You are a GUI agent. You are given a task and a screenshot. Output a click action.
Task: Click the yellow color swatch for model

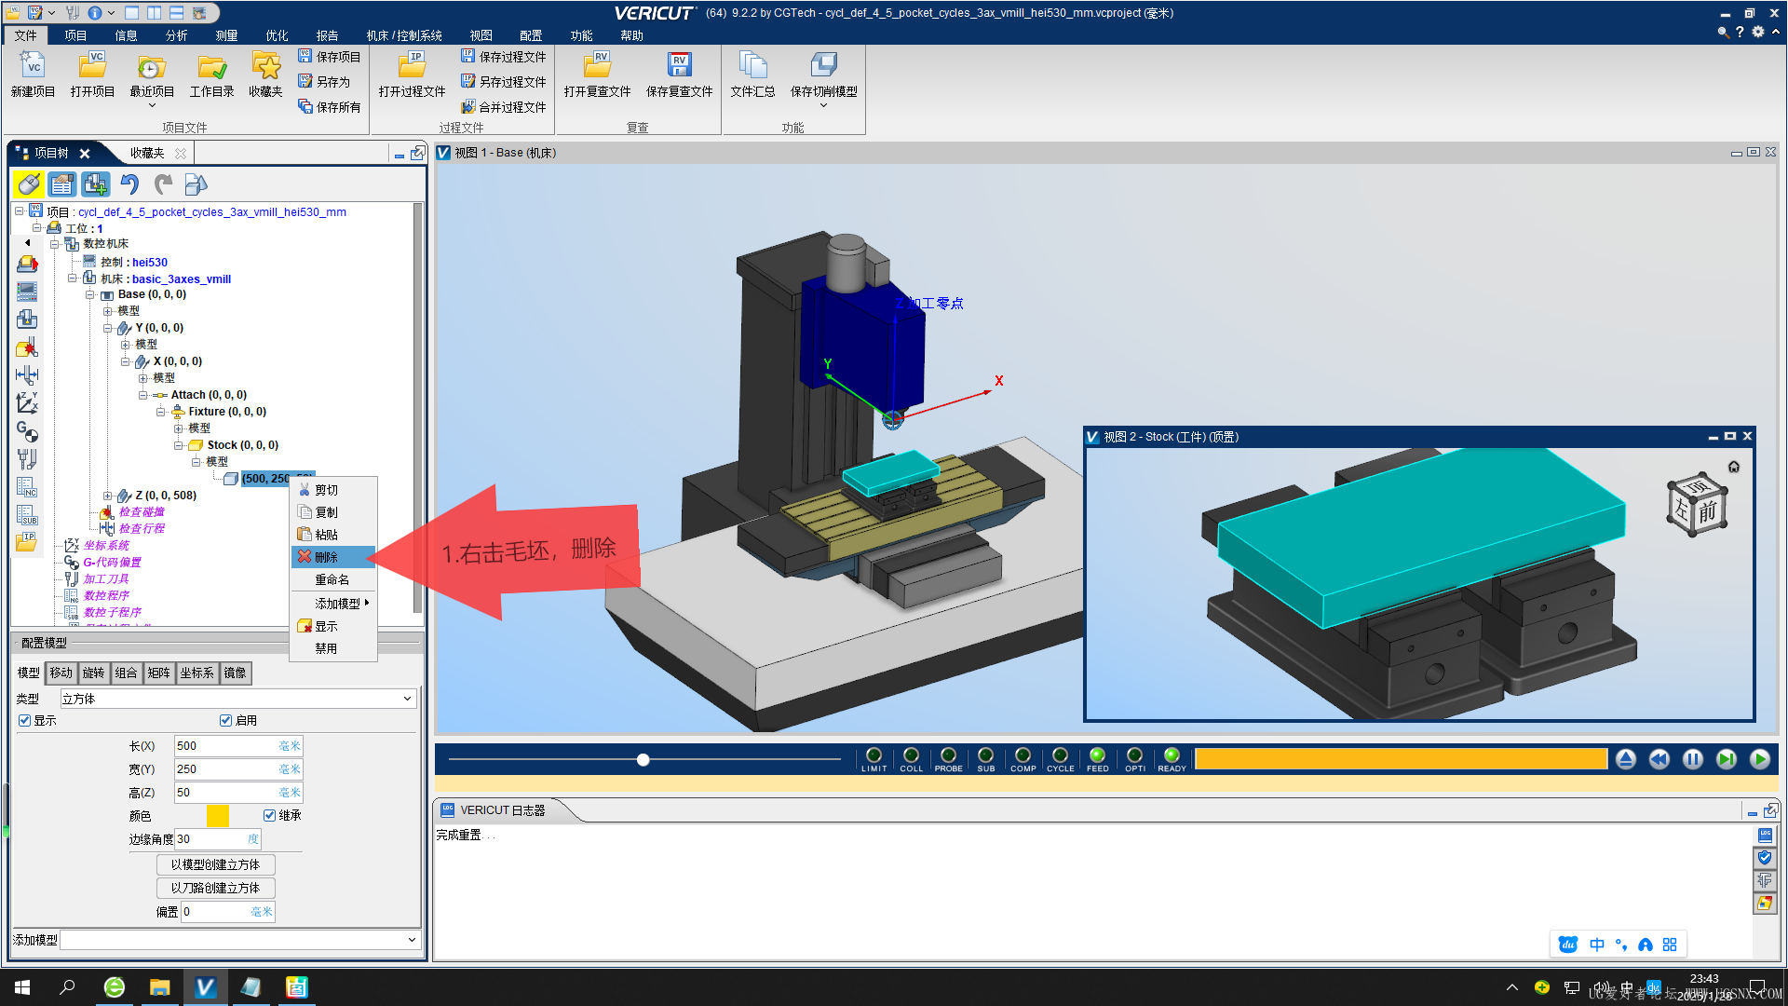(x=217, y=815)
